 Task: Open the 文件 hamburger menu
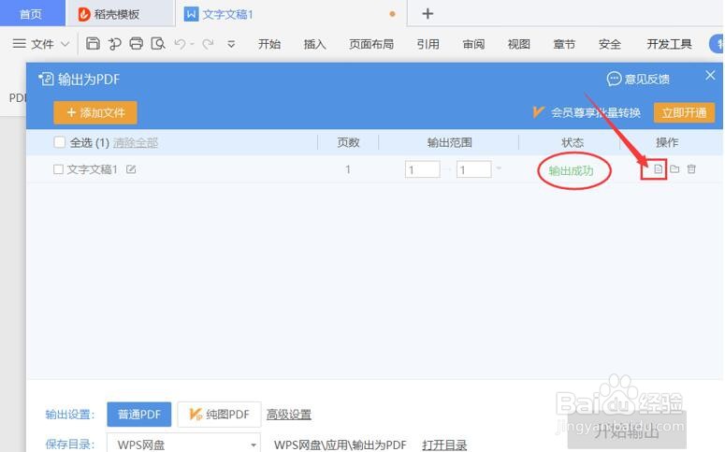point(34,44)
